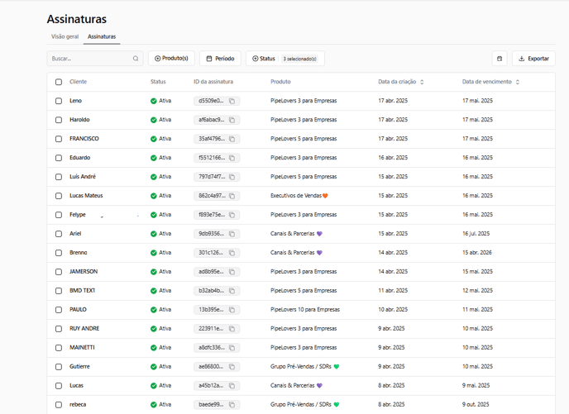Check the box for PAULO
Viewport: 569px width, 414px height.
[59, 310]
